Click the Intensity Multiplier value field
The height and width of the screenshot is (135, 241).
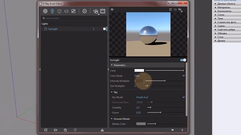pos(139,81)
